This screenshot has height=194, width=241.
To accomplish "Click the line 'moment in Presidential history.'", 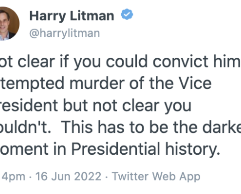I will pos(110,149).
